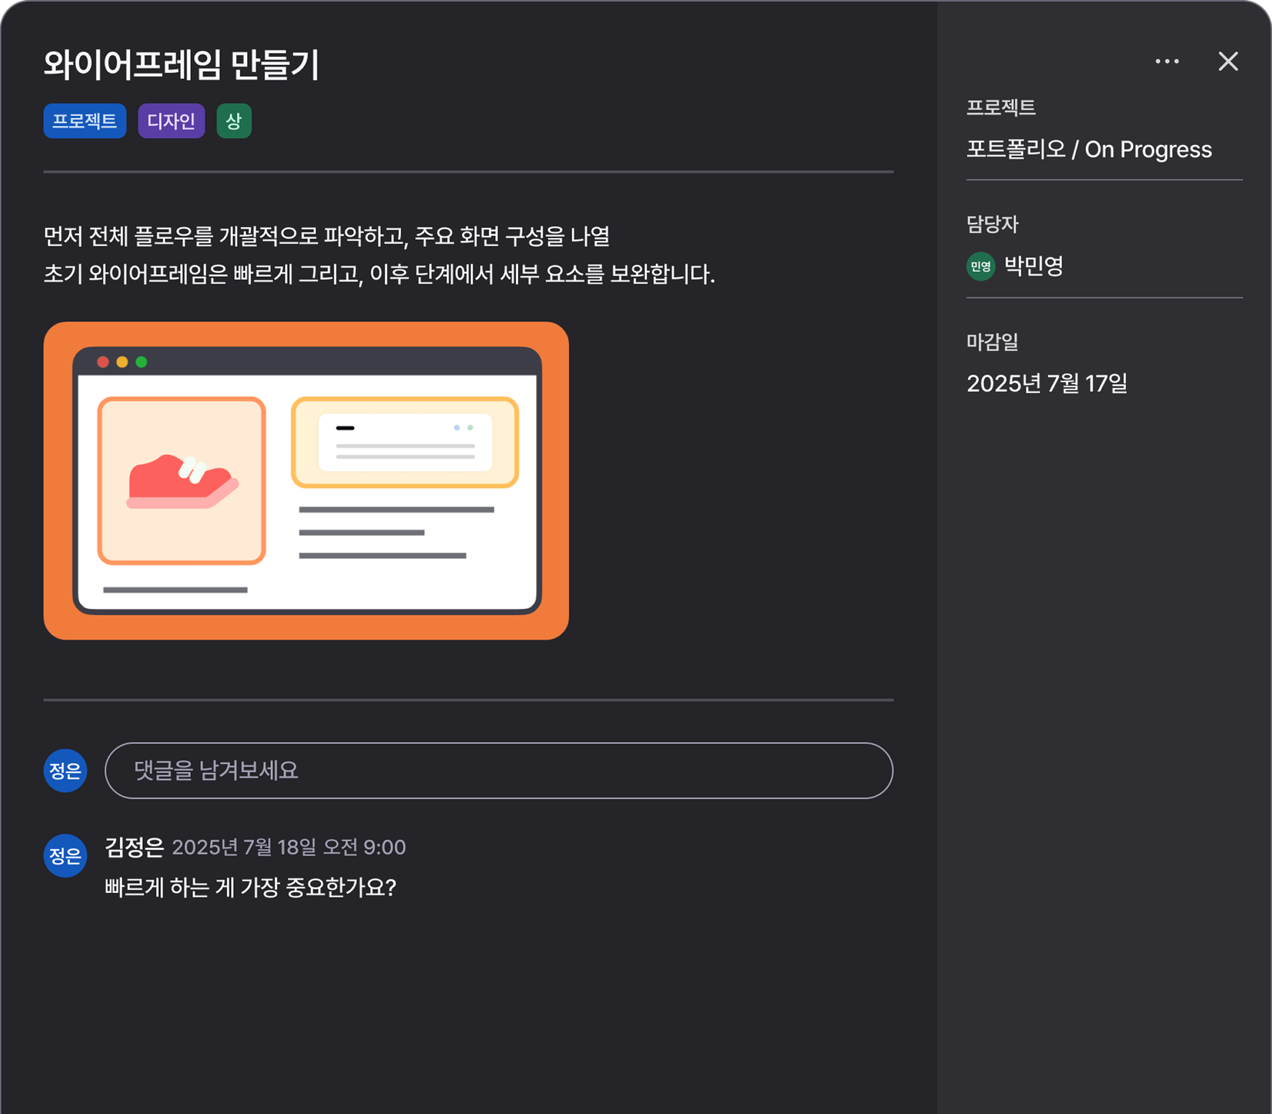Click the task title 와이어프레임 만들기
Viewport: 1272px width, 1114px height.
coord(182,64)
